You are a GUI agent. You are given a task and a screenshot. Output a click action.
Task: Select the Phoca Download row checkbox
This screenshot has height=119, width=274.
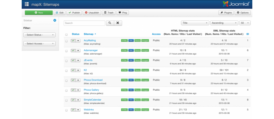67,81
